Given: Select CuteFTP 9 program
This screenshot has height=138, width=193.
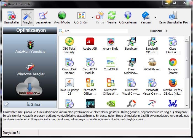Looking at the screenshot, I should pyautogui.click(x=111, y=64).
